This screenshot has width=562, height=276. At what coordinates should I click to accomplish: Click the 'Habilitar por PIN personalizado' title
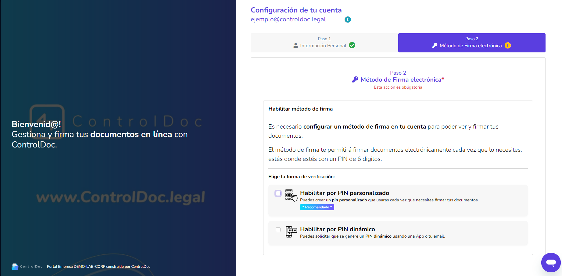[345, 193]
